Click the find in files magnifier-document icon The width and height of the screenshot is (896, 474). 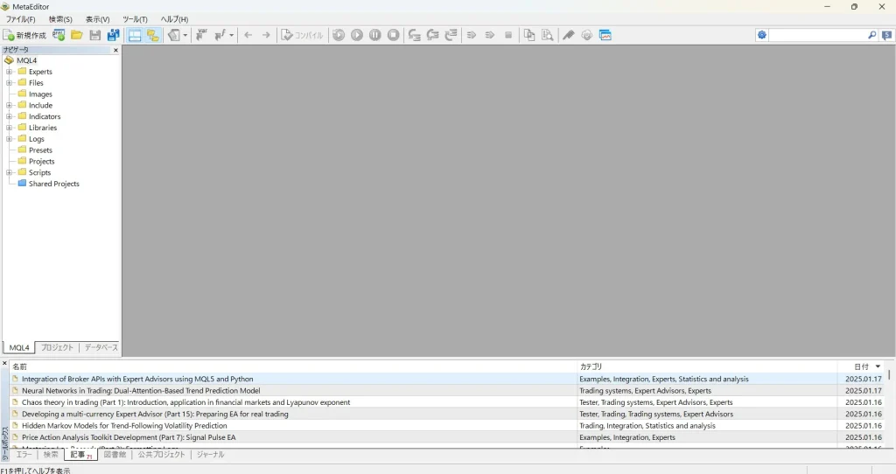[548, 35]
